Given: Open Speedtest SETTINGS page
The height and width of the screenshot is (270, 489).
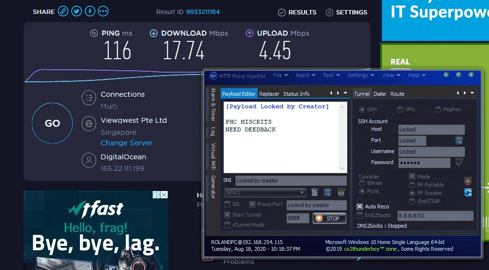Looking at the screenshot, I should click(346, 13).
